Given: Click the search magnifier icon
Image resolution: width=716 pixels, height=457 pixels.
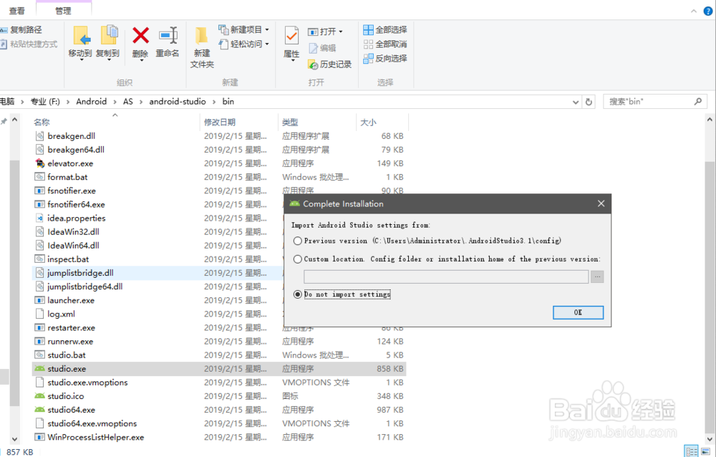Looking at the screenshot, I should tap(697, 102).
